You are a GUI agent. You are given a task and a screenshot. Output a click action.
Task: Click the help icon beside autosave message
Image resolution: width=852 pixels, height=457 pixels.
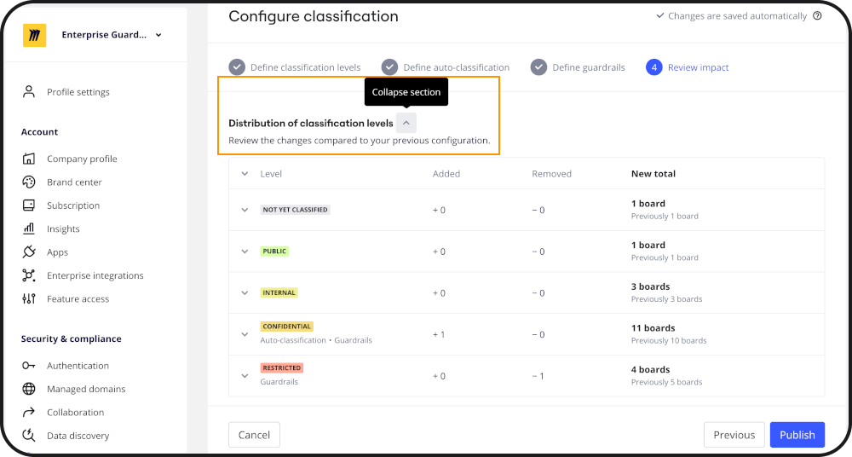(x=817, y=16)
